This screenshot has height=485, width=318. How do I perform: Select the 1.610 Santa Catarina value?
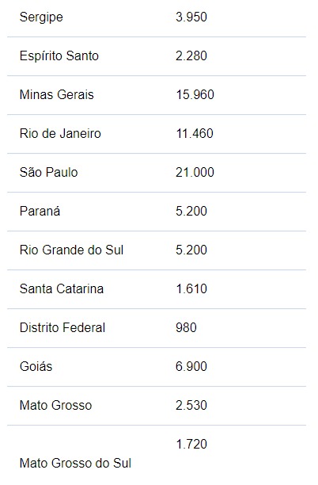191,289
